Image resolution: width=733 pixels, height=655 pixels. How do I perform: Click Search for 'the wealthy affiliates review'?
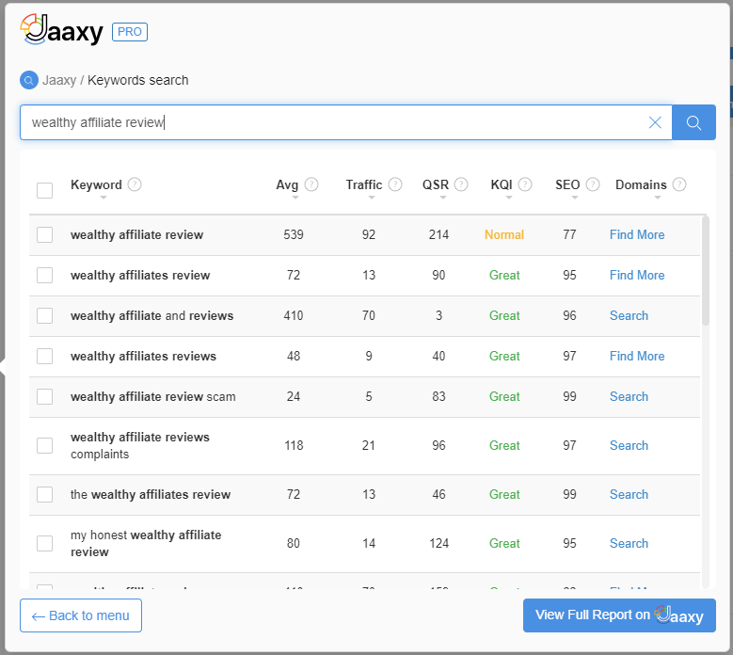(x=629, y=495)
